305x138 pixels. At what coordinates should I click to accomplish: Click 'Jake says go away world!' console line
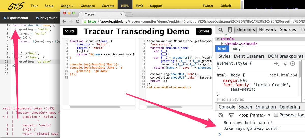252,129
